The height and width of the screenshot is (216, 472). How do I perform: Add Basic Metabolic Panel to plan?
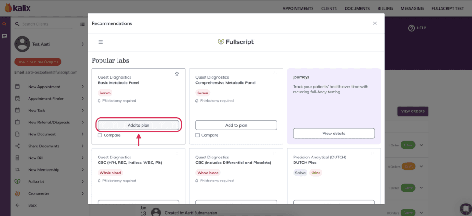tap(138, 125)
